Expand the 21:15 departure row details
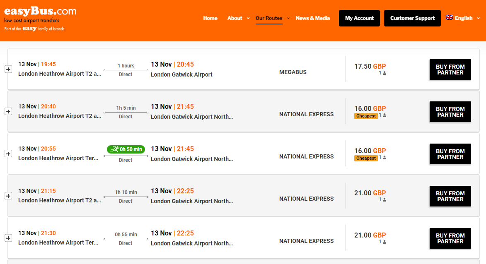Screen dimensions: 486x264 (x=8, y=196)
